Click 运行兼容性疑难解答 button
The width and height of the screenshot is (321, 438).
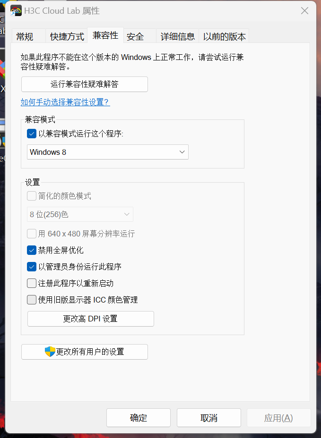pos(85,84)
